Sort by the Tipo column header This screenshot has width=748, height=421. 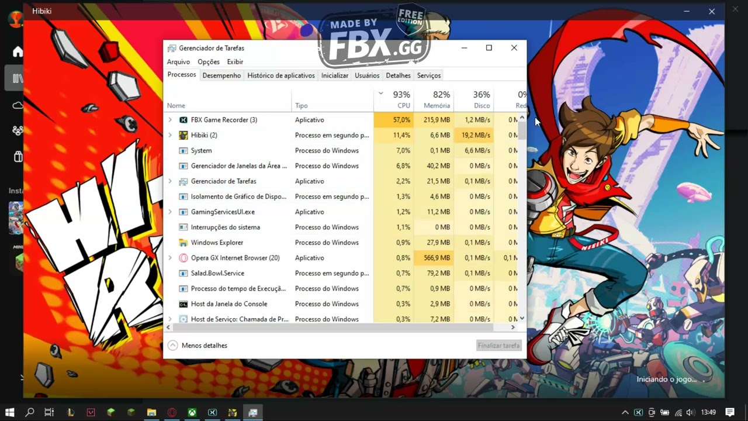click(333, 99)
